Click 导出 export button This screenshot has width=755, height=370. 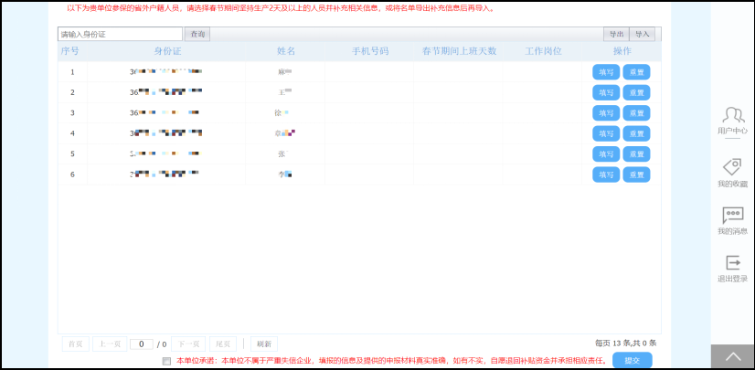(616, 34)
